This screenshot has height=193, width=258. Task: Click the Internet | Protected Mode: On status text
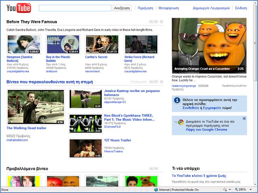[x=179, y=190]
